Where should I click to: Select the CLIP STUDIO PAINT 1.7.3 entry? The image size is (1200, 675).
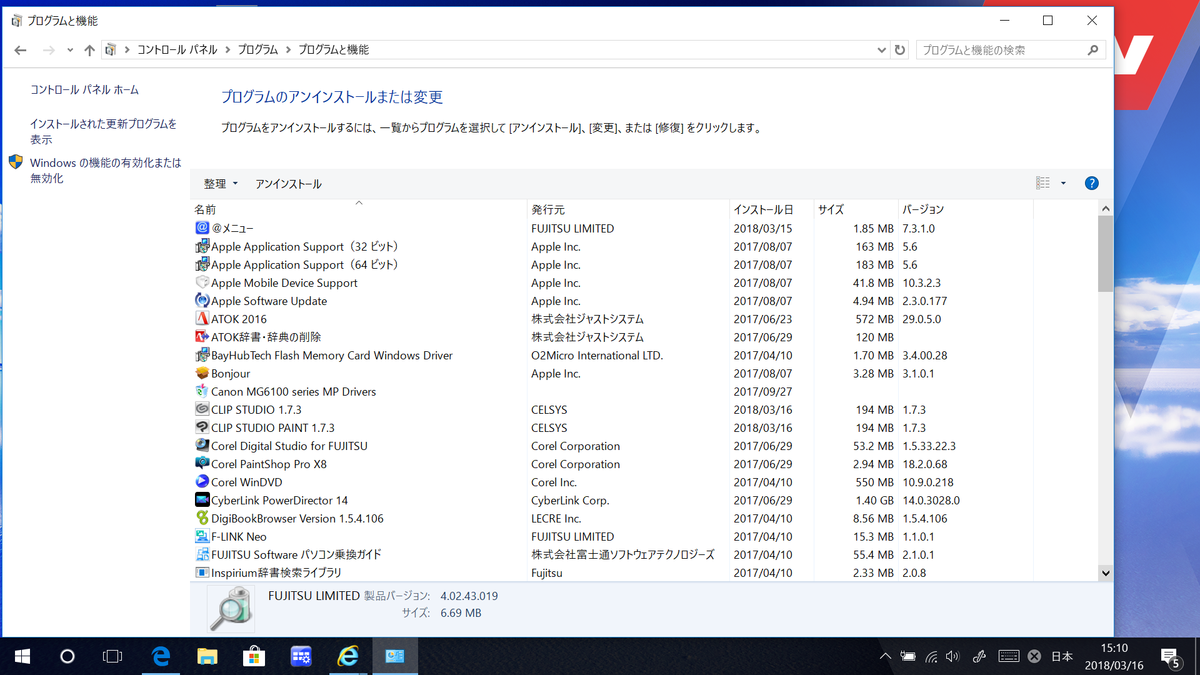coord(272,428)
